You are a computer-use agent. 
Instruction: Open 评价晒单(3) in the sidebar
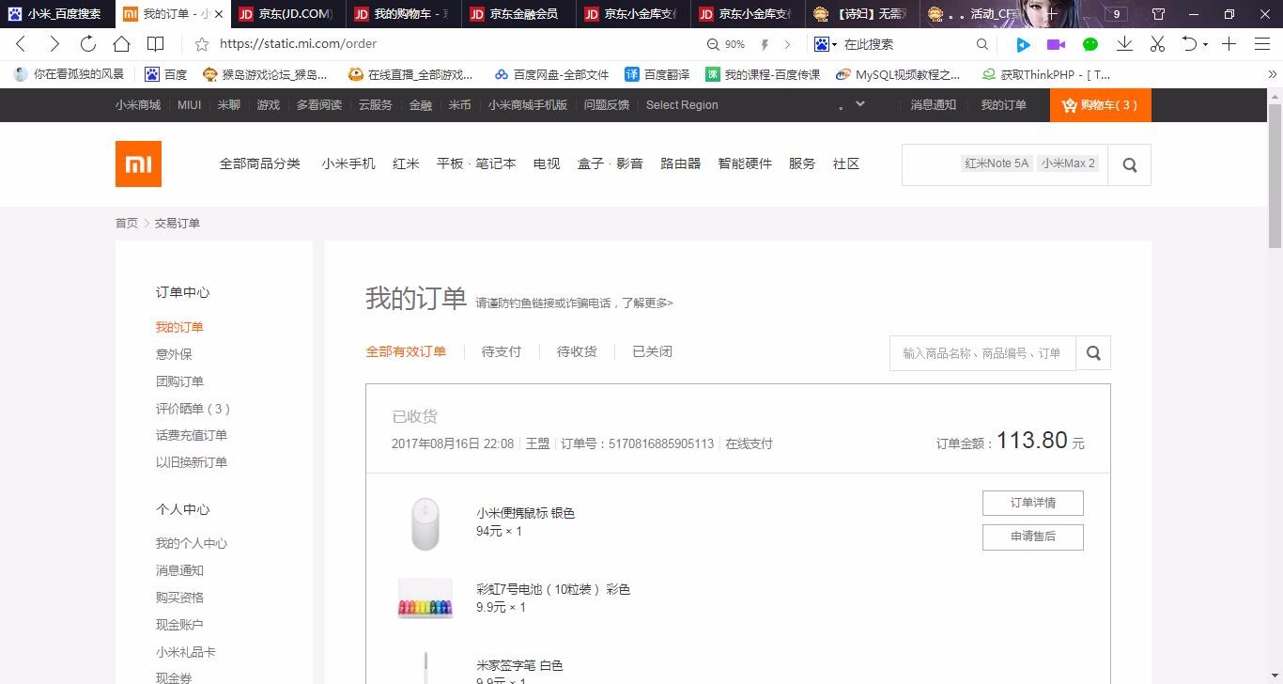(x=193, y=409)
